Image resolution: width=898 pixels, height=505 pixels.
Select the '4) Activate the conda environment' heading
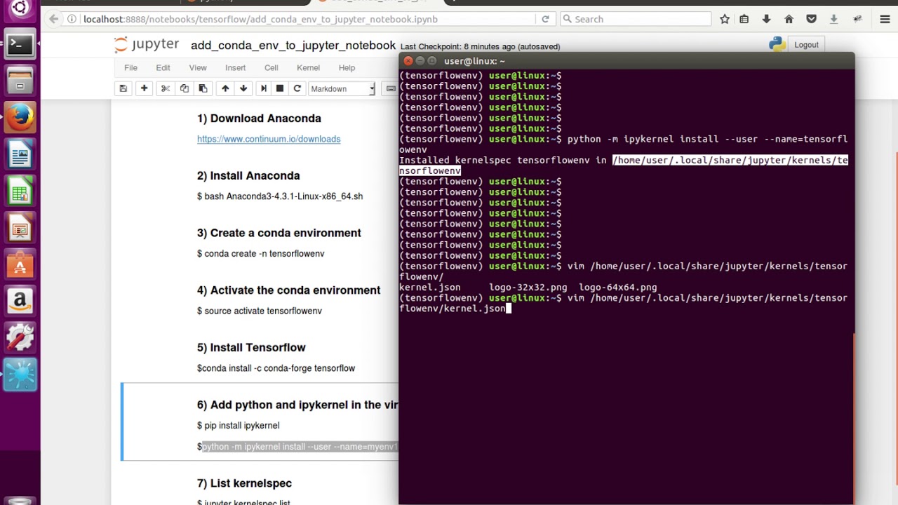[x=288, y=290]
